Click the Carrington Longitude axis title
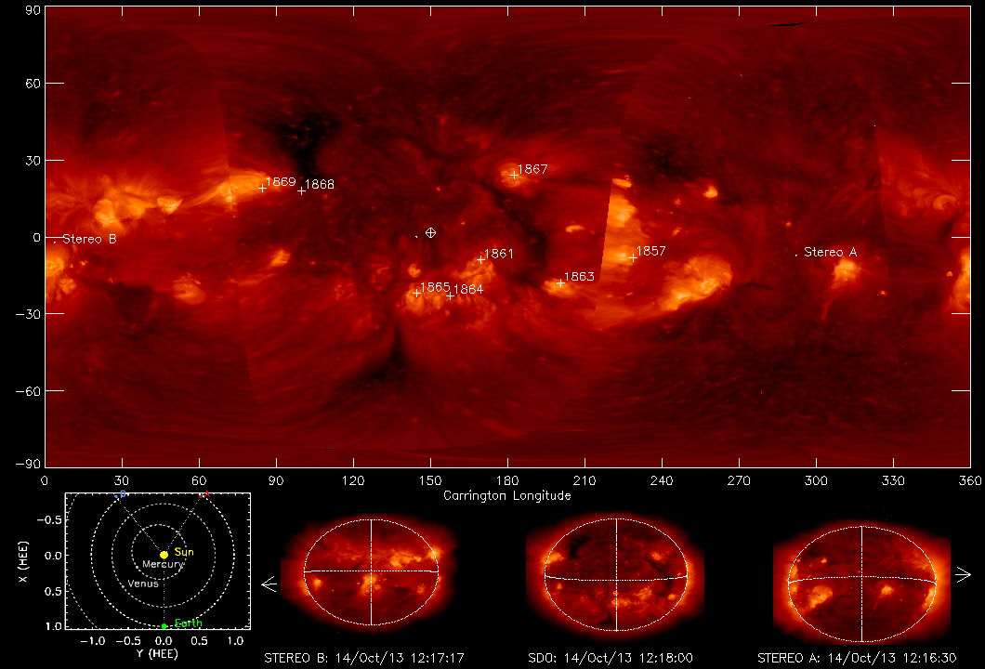This screenshot has height=669, width=985. (506, 495)
